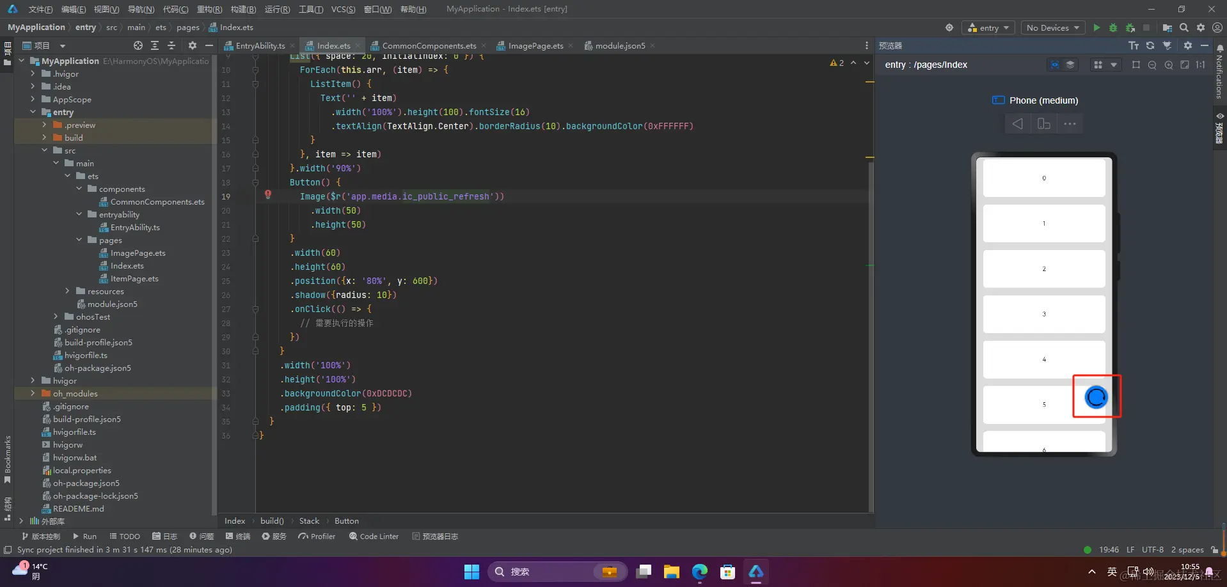Hide the project tool window
This screenshot has width=1227, height=587.
pyautogui.click(x=209, y=45)
